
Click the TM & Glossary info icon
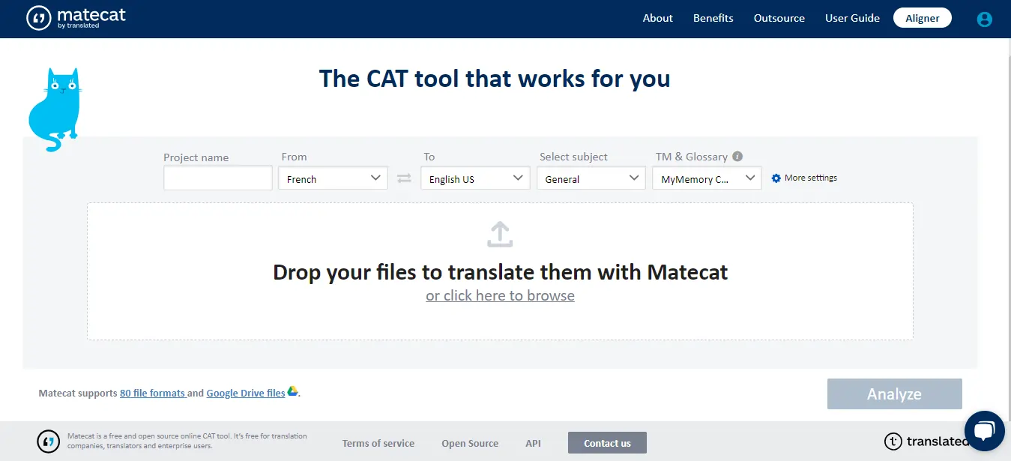(737, 156)
